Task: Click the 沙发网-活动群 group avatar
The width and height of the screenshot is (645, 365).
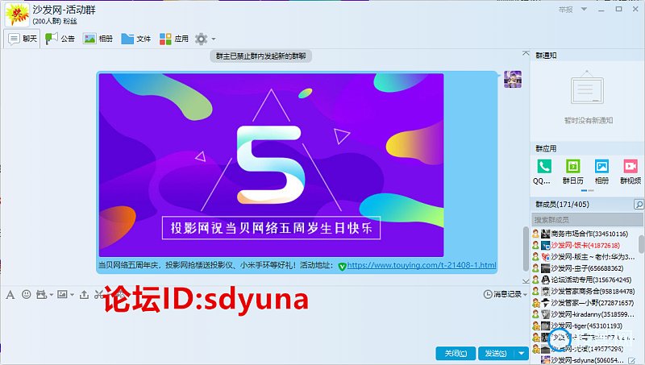Action: 17,15
